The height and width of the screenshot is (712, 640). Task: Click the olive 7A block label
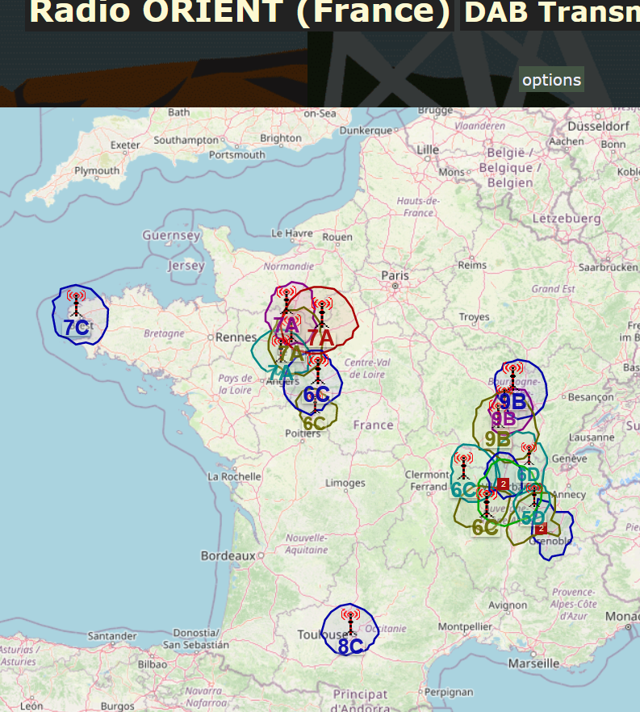(x=291, y=353)
